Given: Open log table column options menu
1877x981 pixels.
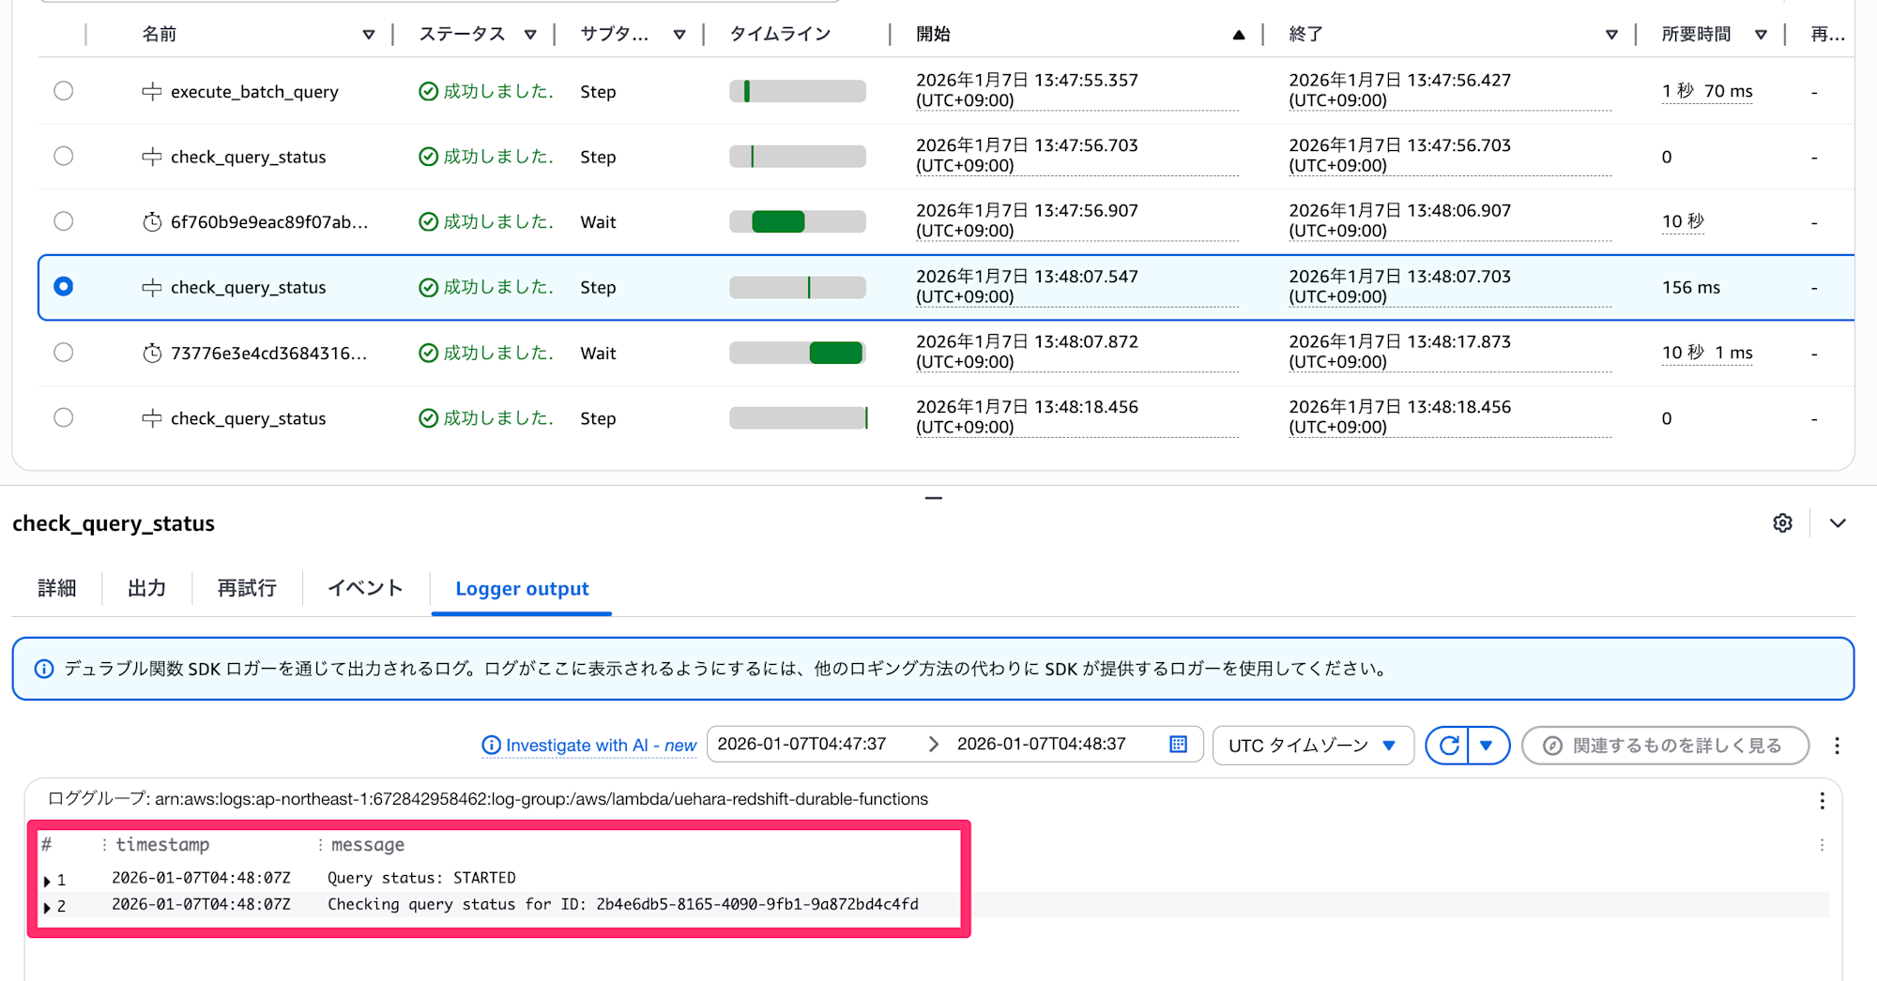Looking at the screenshot, I should (x=1822, y=845).
